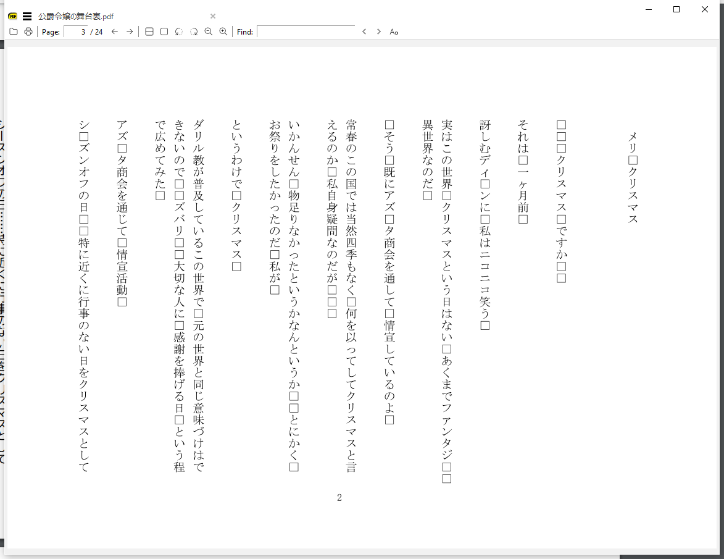Rotate the page clockwise
This screenshot has height=559, width=724.
tap(193, 32)
